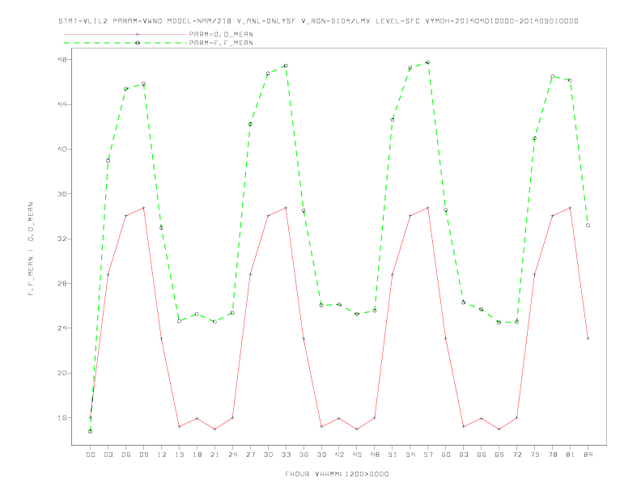The image size is (641, 495).
Task: Click y-axis tick label 40
Action: (64, 149)
